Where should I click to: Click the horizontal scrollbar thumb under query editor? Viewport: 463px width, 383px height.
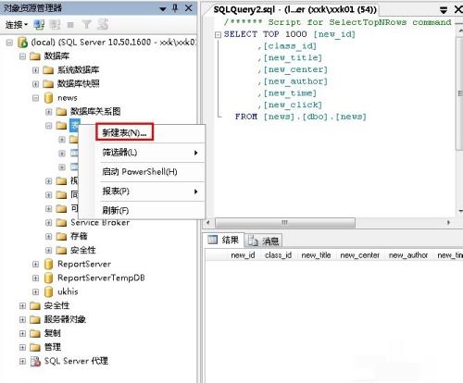point(285,222)
